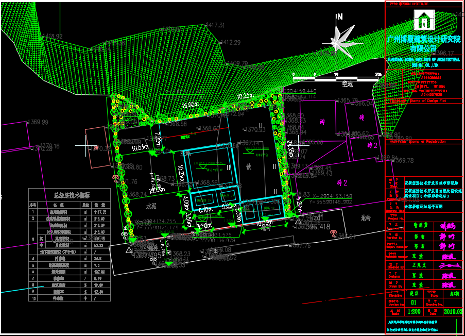Click the 10.53m dimension text
465x336 pixels.
point(141,148)
